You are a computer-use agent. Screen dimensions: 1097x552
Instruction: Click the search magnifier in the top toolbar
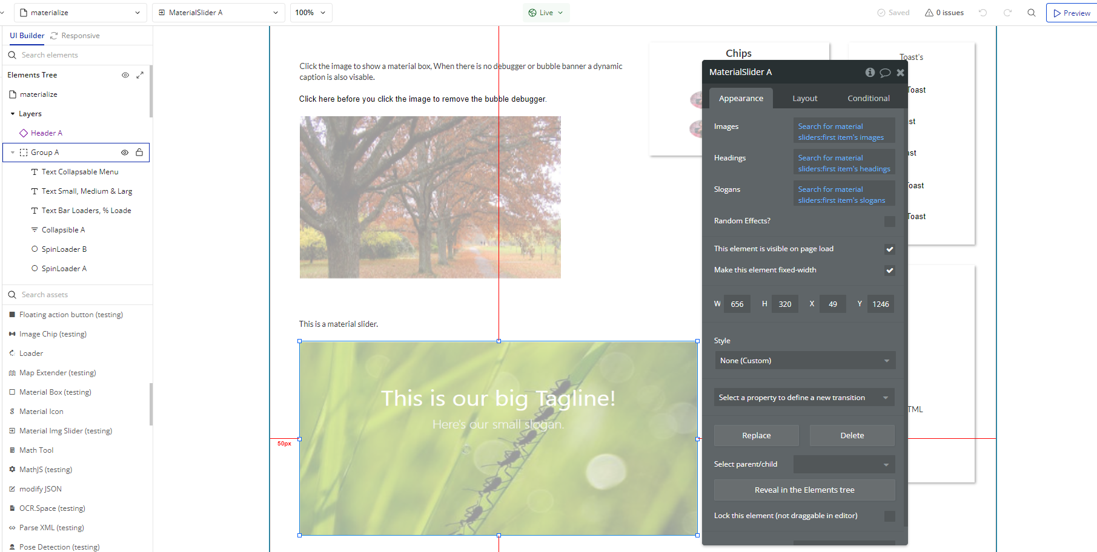[1032, 12]
